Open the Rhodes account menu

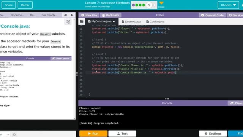(x=228, y=5)
